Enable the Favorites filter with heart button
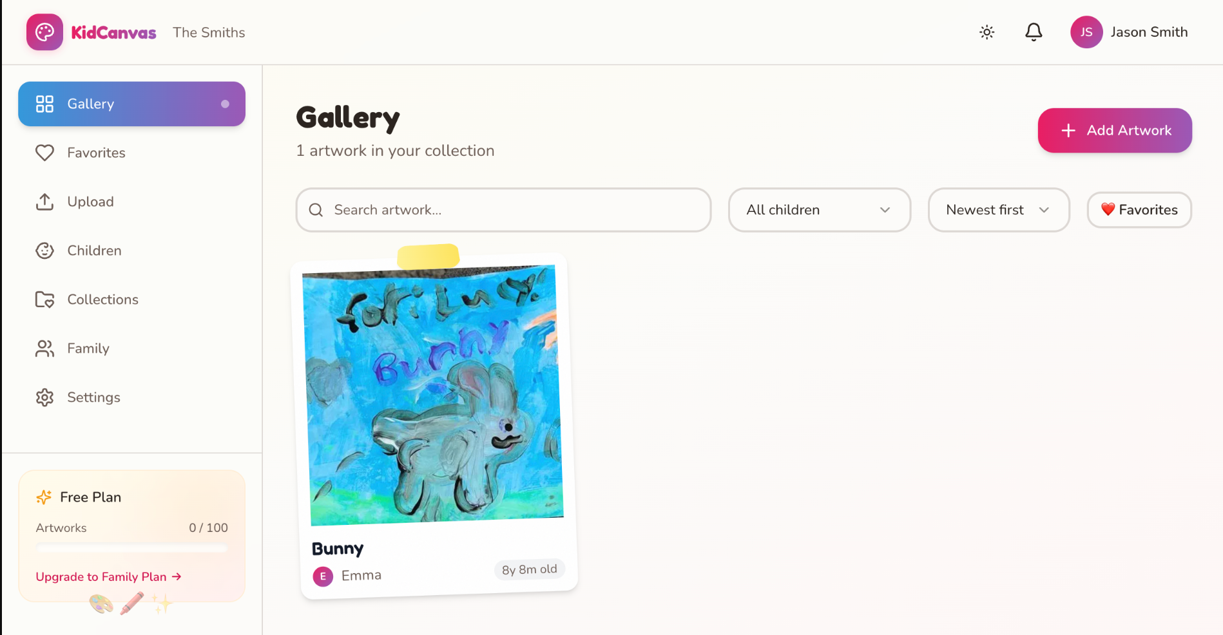The height and width of the screenshot is (635, 1223). [x=1139, y=210]
